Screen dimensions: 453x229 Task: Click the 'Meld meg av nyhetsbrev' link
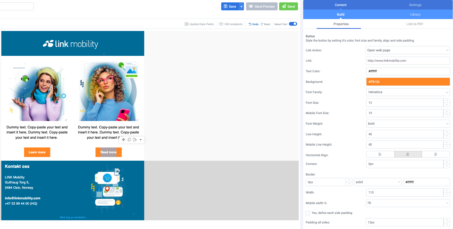(73, 217)
